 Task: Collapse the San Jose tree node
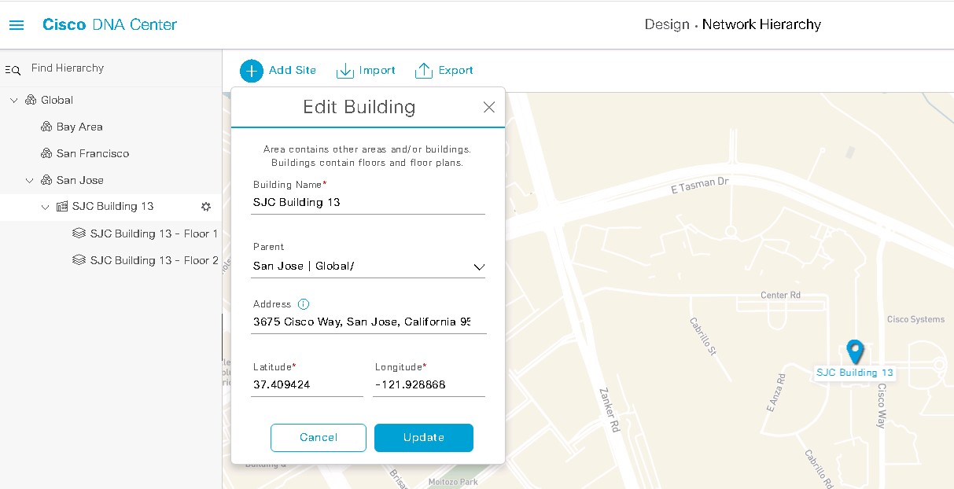pos(30,180)
